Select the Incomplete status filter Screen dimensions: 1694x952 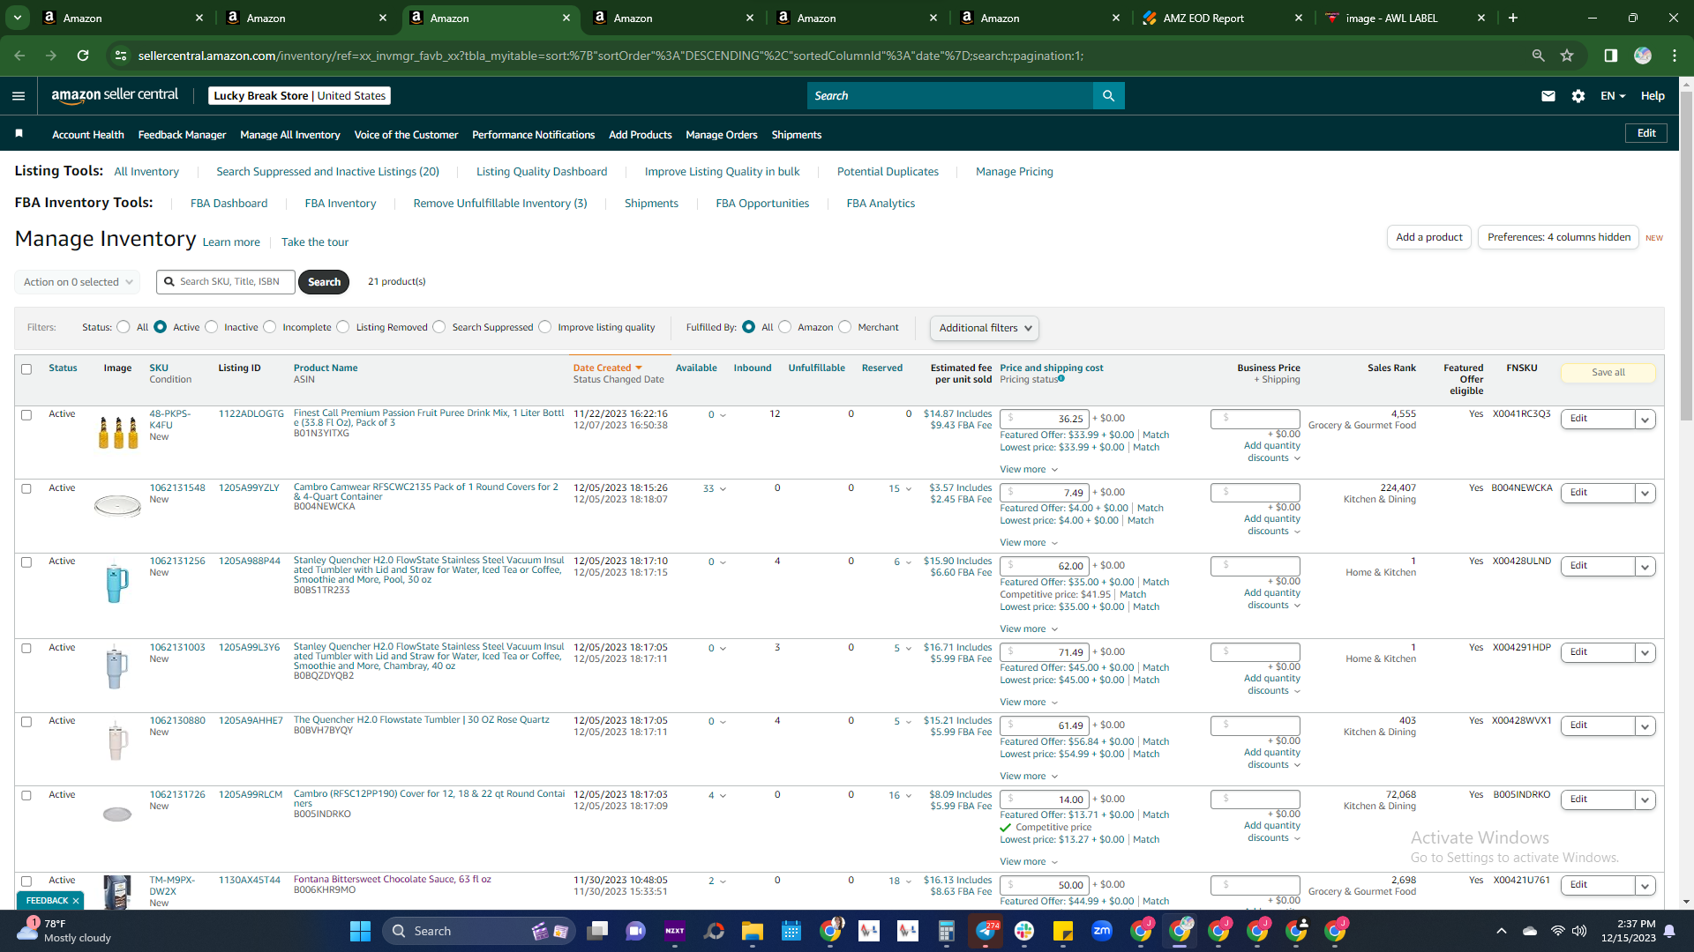pyautogui.click(x=270, y=327)
